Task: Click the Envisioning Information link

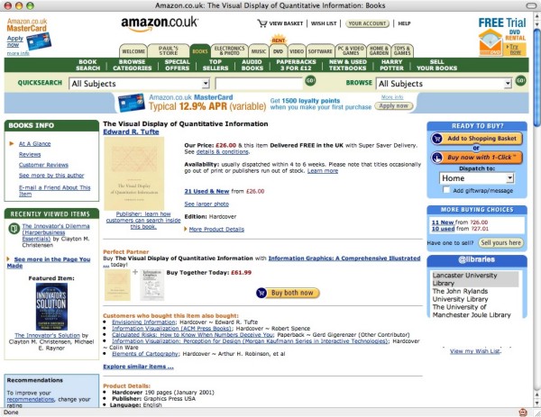Action: (x=143, y=322)
